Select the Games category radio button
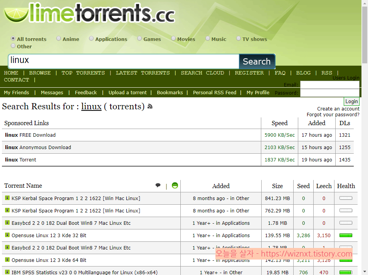 [x=139, y=38]
